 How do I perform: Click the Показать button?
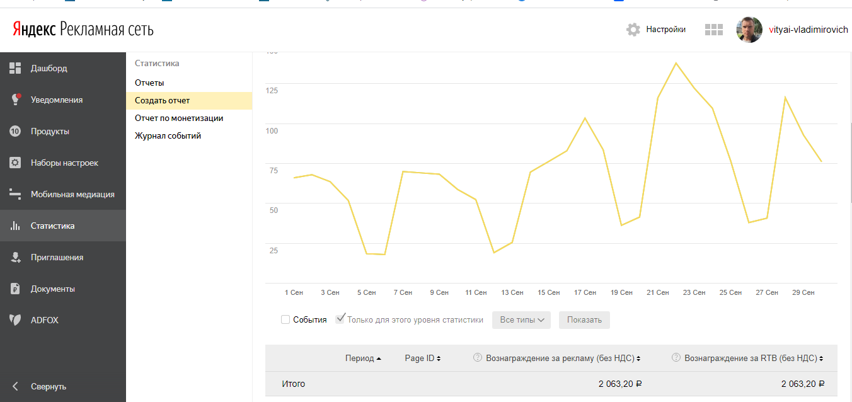[584, 319]
